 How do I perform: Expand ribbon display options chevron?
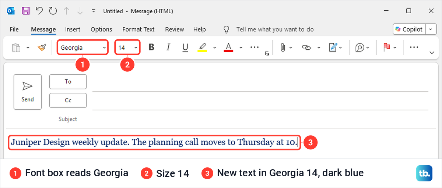point(432,53)
